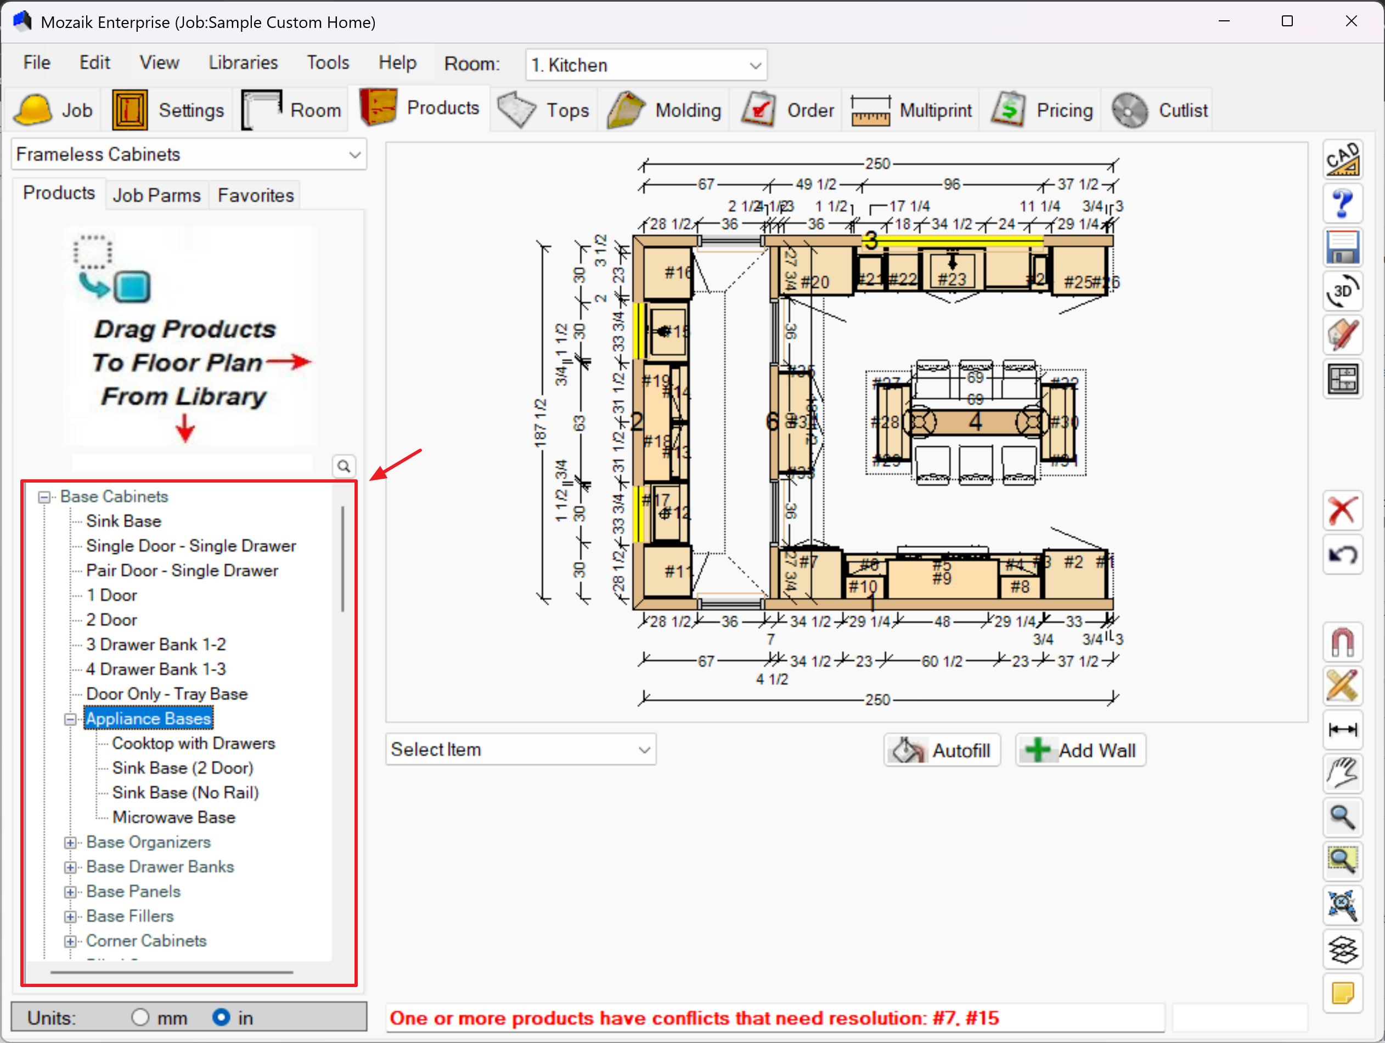Select the mm units radio button
The height and width of the screenshot is (1043, 1385).
(x=140, y=1017)
